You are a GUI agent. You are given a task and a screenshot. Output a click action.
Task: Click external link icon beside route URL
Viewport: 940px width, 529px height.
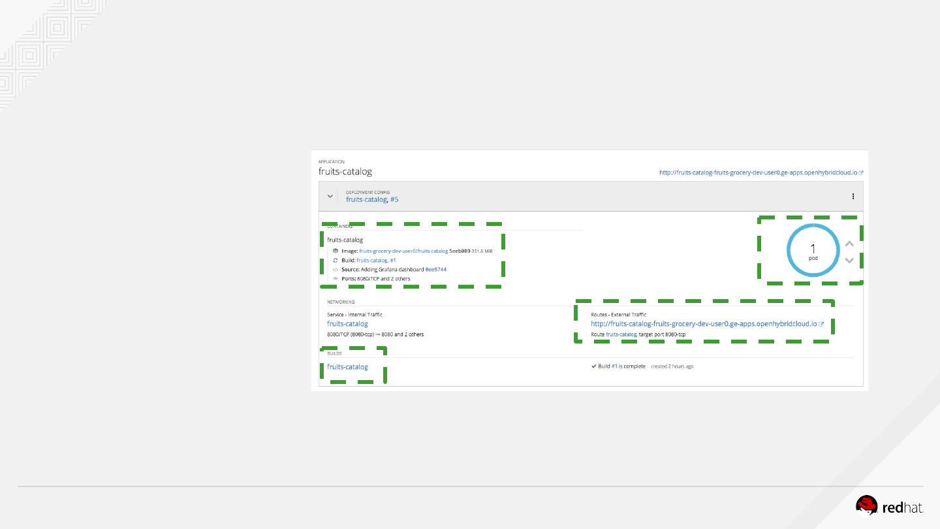pyautogui.click(x=821, y=324)
